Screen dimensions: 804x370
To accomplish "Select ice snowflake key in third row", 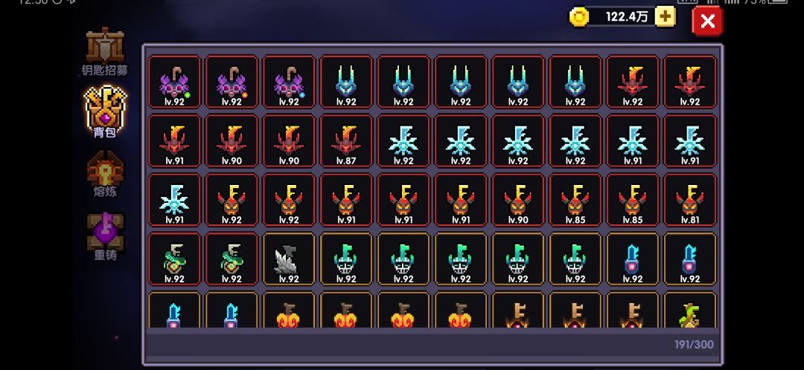I will click(174, 200).
